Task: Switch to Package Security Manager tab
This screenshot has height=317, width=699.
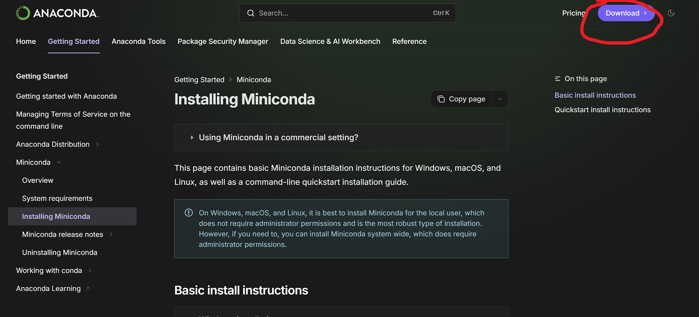Action: tap(223, 41)
